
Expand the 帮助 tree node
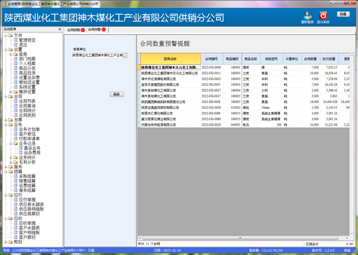pyautogui.click(x=5, y=242)
